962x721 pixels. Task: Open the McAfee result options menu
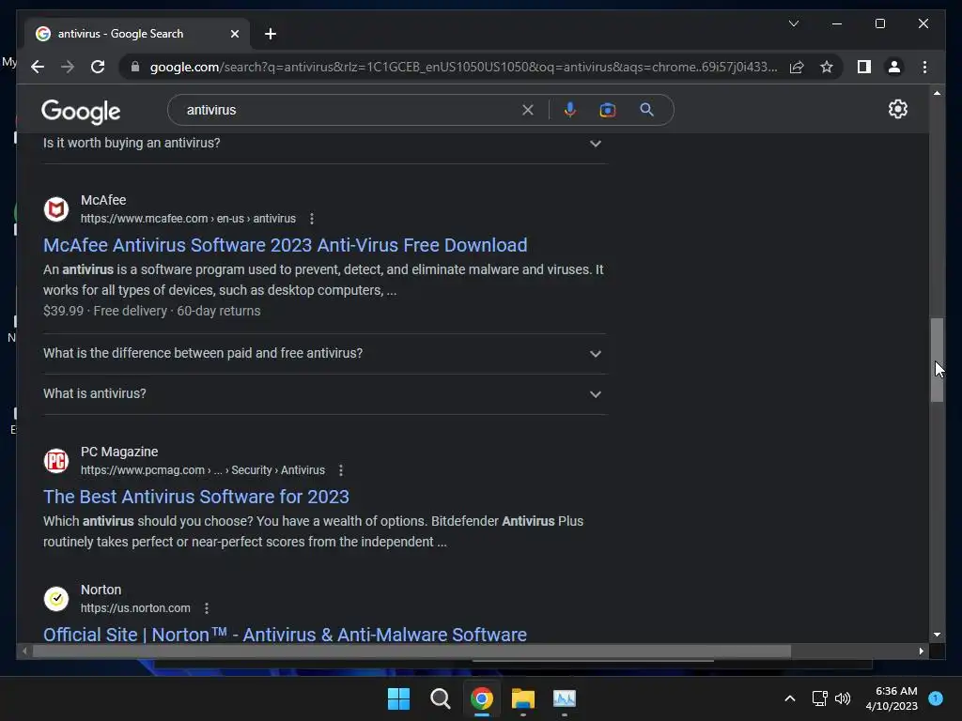pyautogui.click(x=312, y=218)
